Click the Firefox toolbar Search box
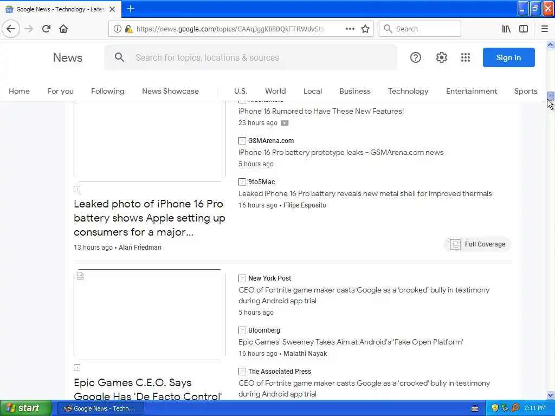555x416 pixels. coord(420,29)
